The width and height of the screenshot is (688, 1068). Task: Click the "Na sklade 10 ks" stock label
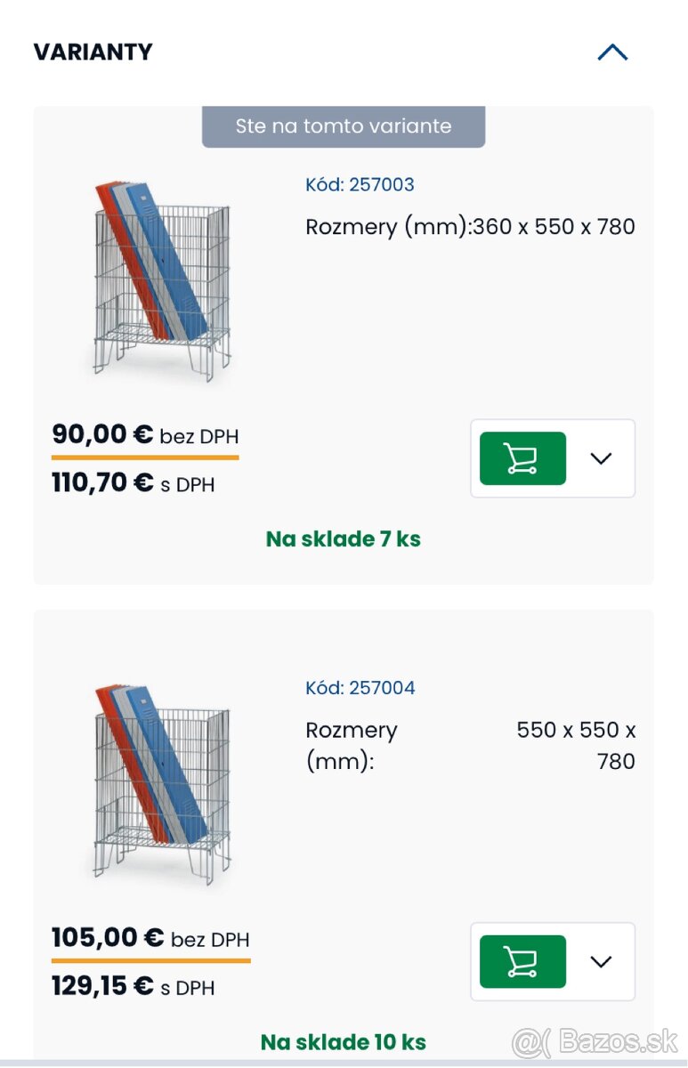click(344, 1041)
